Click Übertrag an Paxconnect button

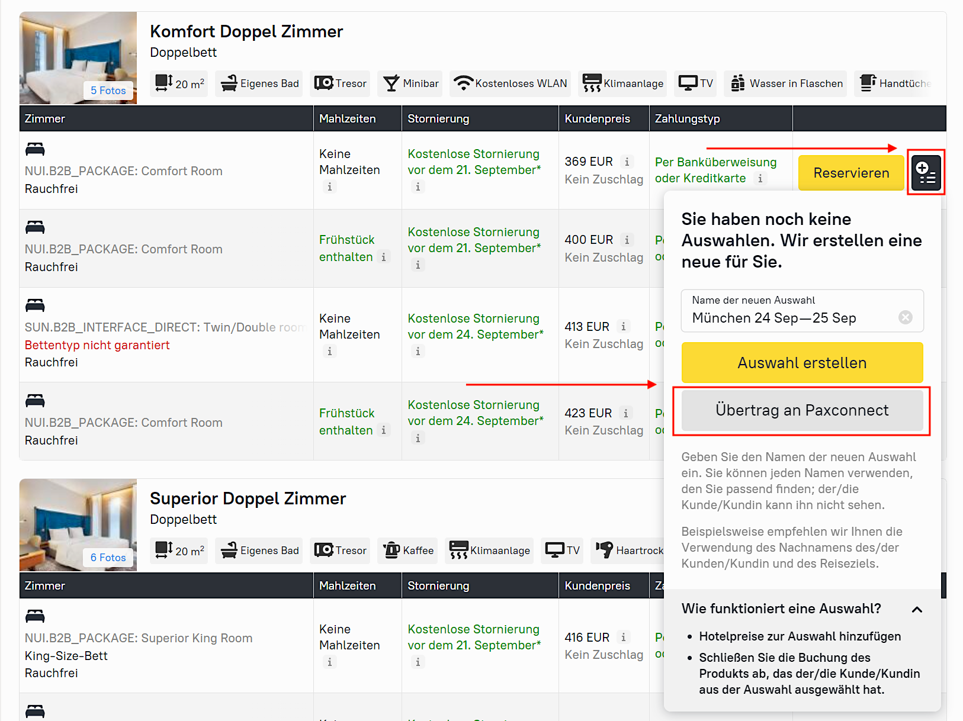pos(802,410)
